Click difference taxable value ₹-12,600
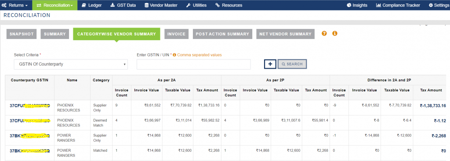450x161 pixels. tap(404, 136)
